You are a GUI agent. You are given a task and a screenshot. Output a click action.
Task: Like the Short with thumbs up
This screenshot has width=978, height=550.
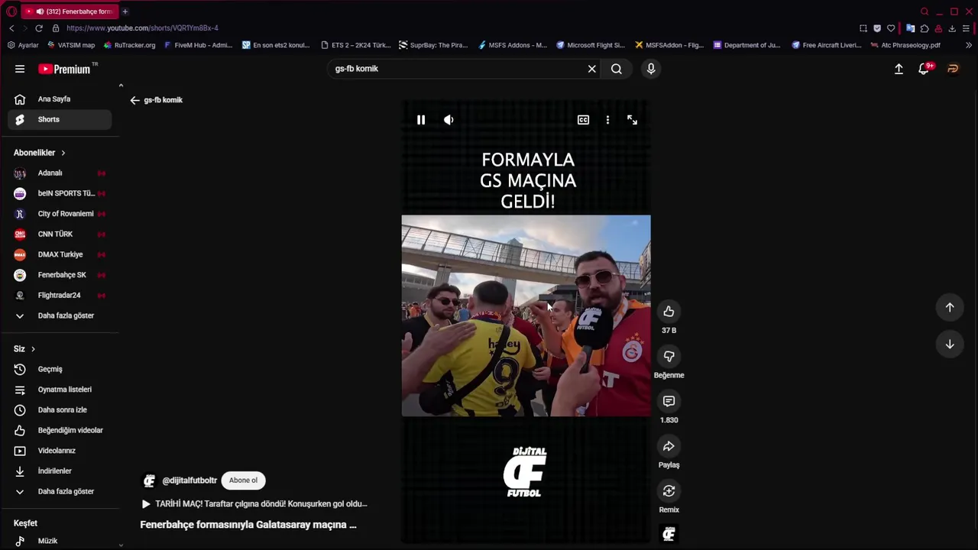coord(669,311)
